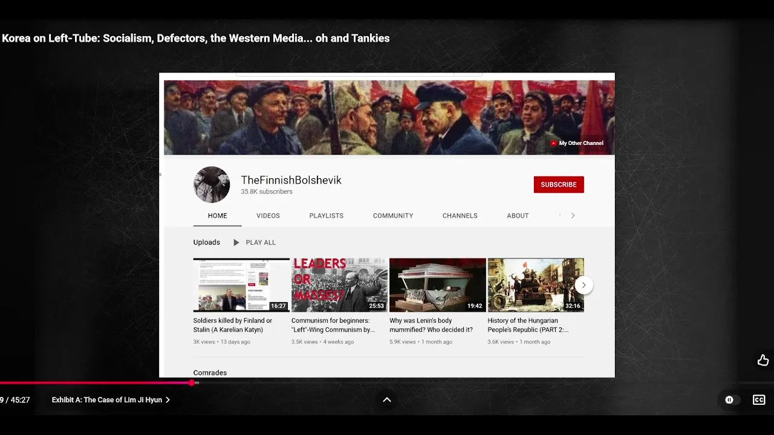Click the thumbs-up like icon

click(763, 360)
